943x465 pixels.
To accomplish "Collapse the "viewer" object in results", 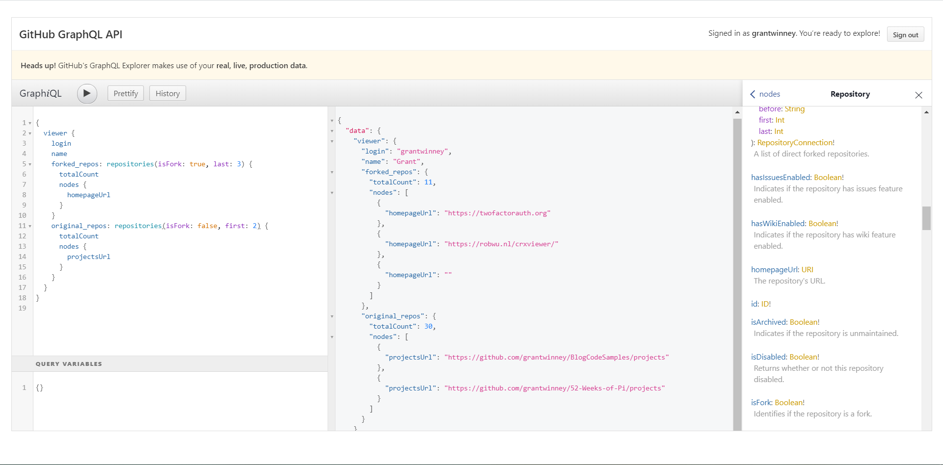I will [x=332, y=141].
